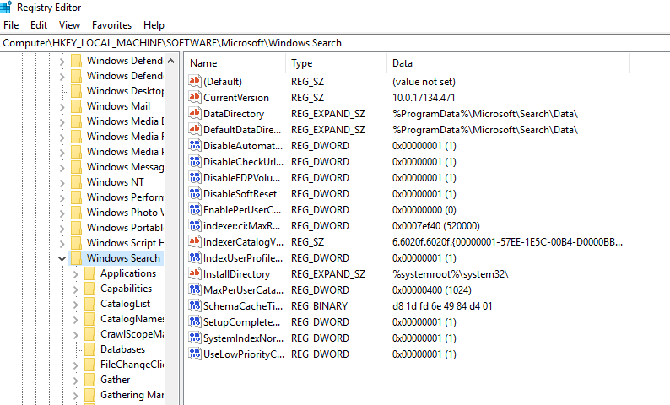Click the tree pane scroll up arrow
Image resolution: width=670 pixels, height=405 pixels.
click(x=171, y=61)
